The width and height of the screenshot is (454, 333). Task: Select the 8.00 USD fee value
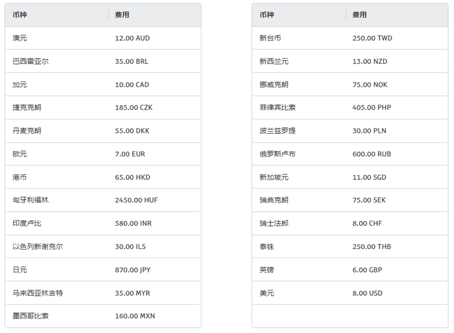click(x=367, y=293)
